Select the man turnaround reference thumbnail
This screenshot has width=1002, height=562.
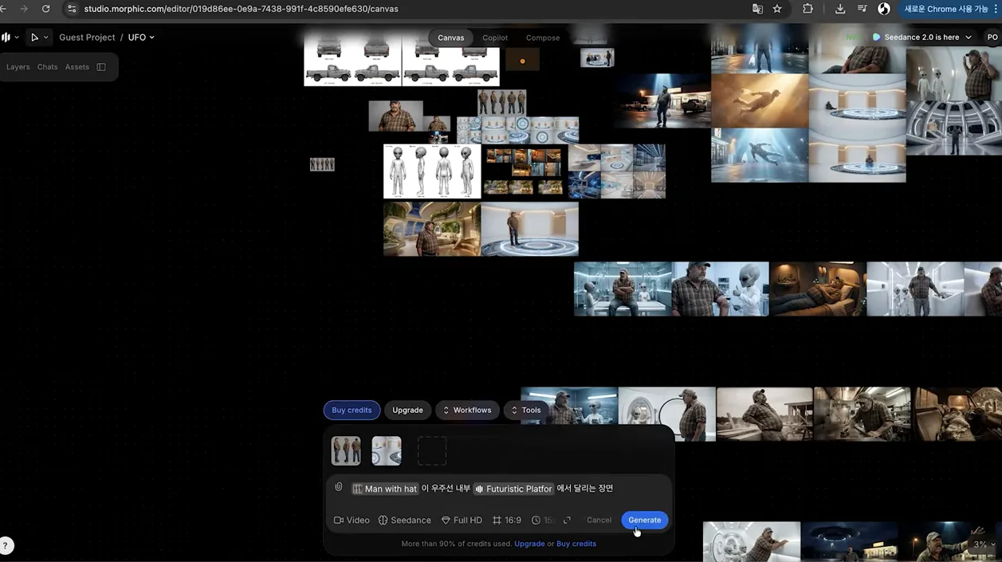pyautogui.click(x=346, y=451)
